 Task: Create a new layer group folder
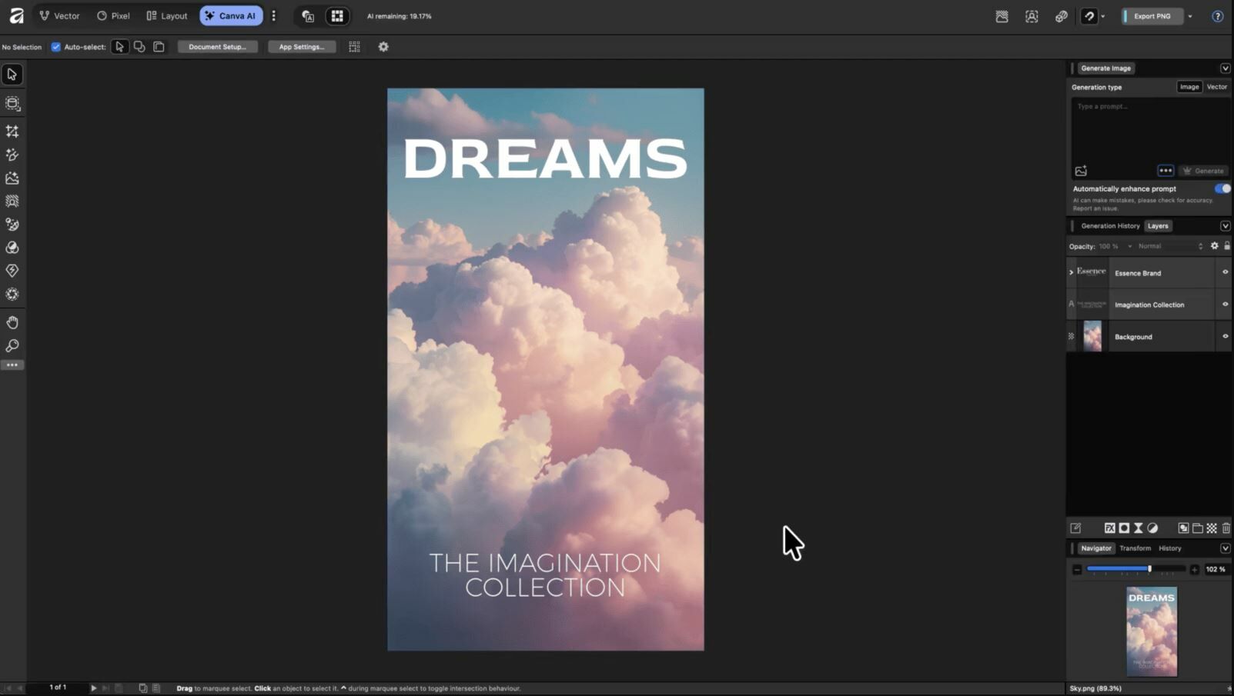[x=1198, y=528]
